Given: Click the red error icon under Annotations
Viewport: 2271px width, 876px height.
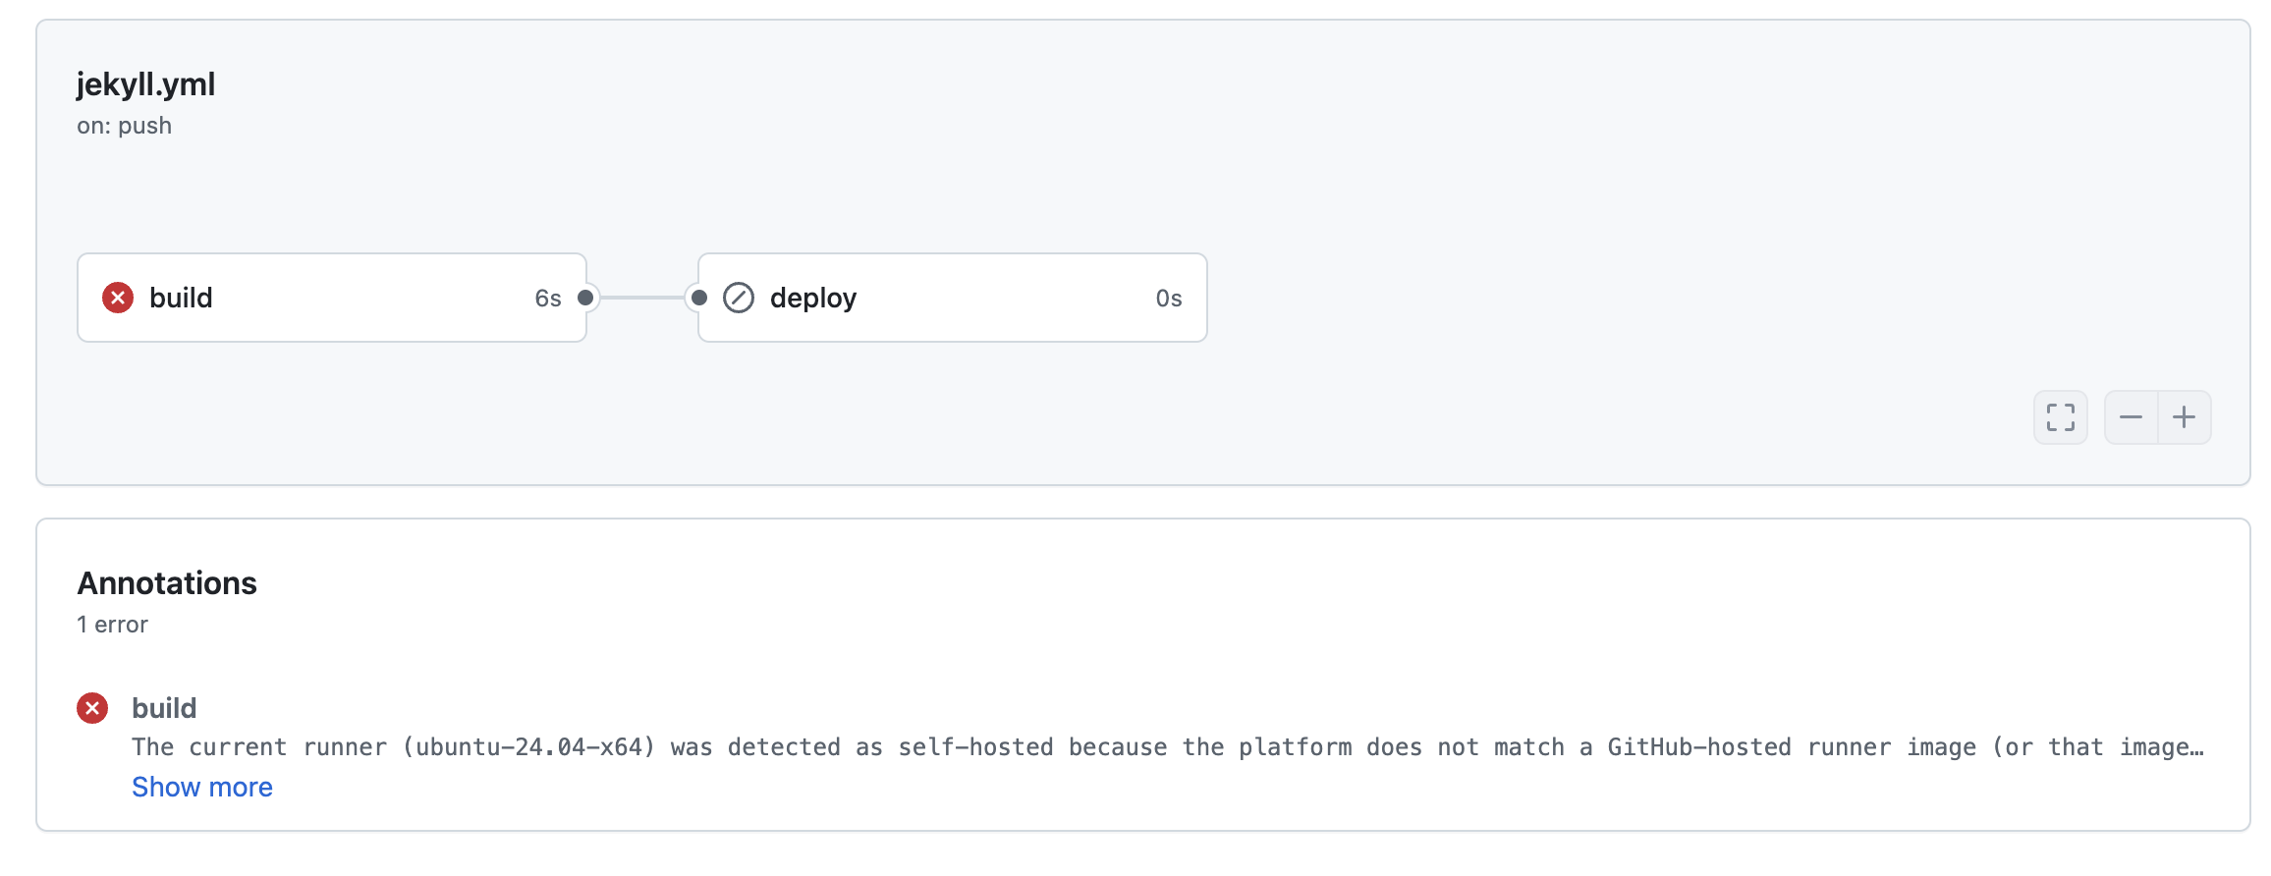Looking at the screenshot, I should [x=92, y=708].
